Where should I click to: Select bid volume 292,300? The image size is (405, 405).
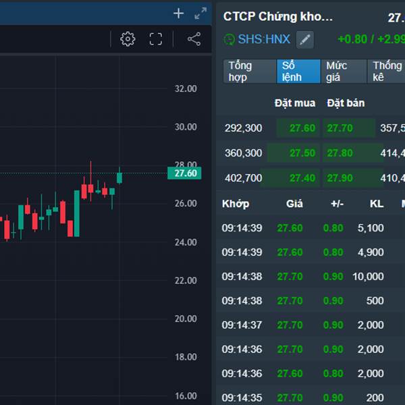click(243, 128)
